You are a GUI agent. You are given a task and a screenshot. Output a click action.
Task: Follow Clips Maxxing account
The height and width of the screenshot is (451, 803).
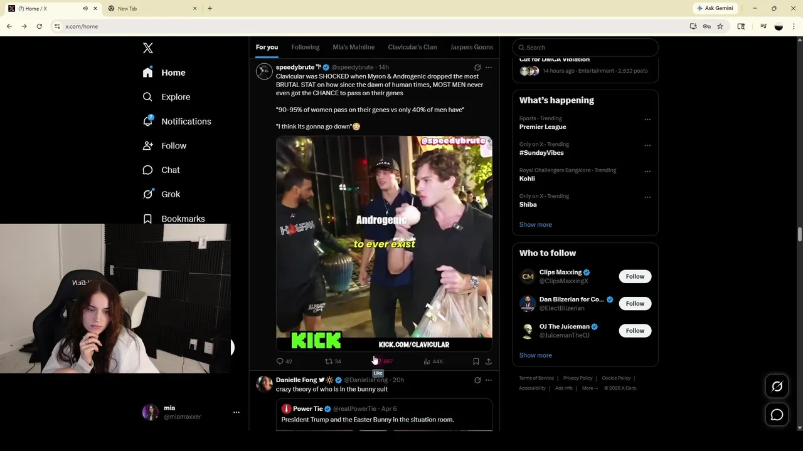coord(635,276)
